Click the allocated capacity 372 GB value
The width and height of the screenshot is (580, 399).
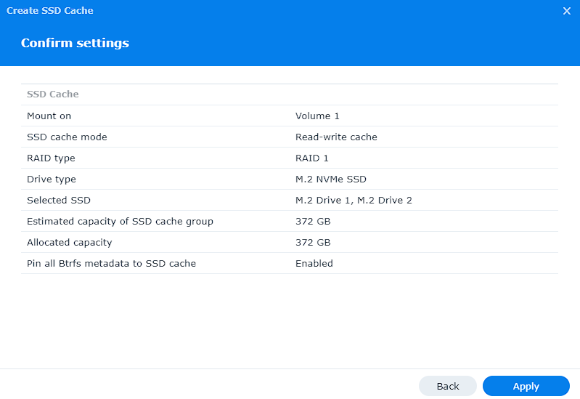313,243
